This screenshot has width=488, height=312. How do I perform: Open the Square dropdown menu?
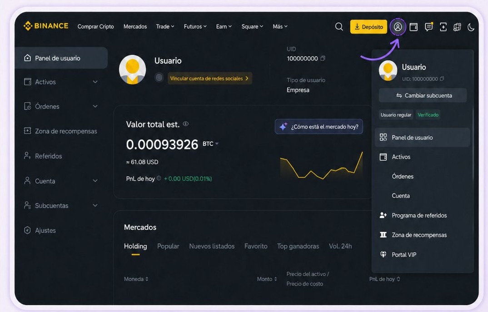click(x=252, y=26)
